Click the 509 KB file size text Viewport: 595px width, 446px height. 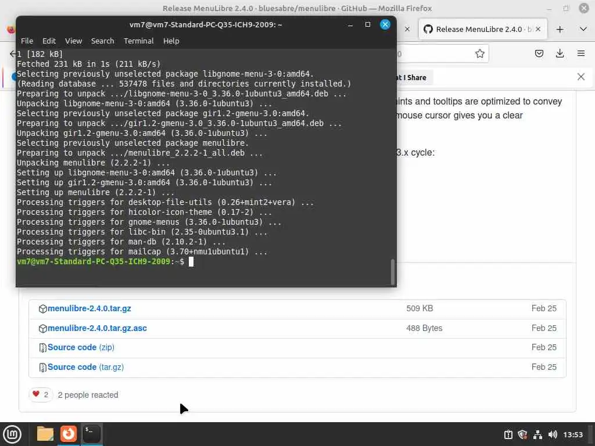(x=420, y=308)
